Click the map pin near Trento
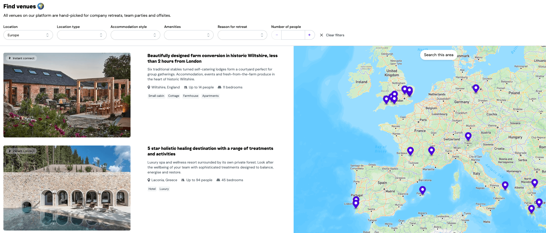The image size is (546, 233). [x=468, y=136]
